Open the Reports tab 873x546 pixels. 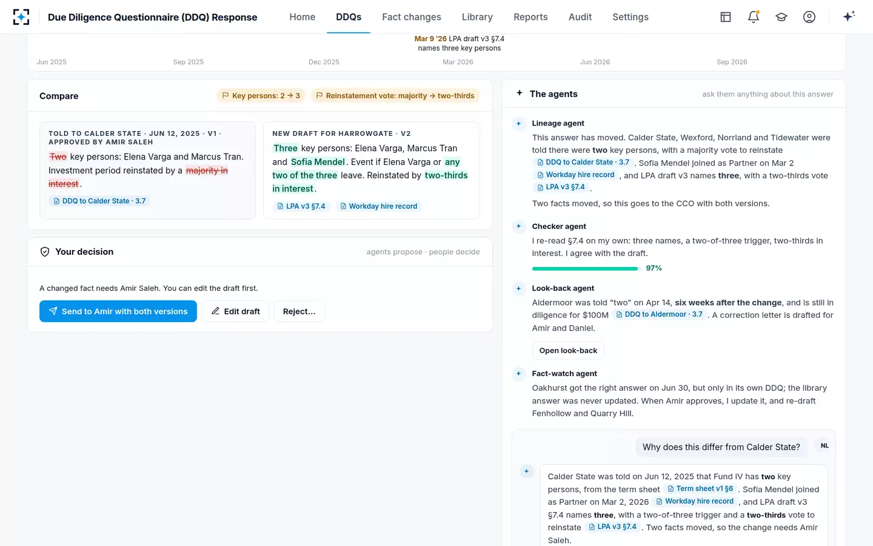(x=530, y=17)
